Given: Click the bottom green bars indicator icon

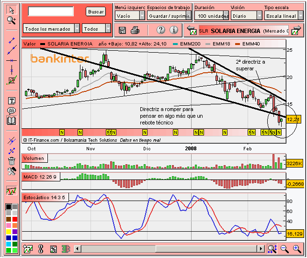Looking at the screenshot, I should (x=66, y=249).
